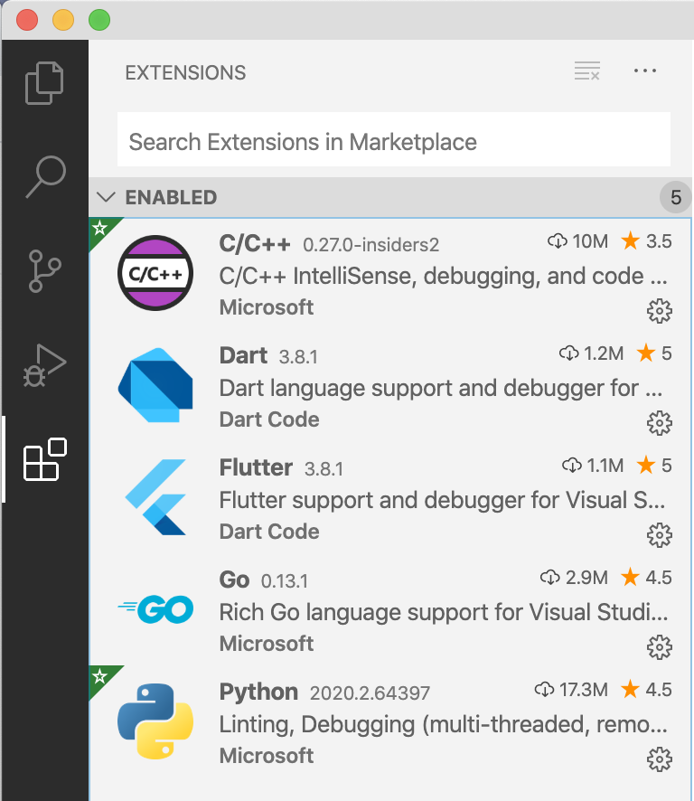Select the C/C++ extension name
Viewport: 694px width, 801px height.
click(255, 243)
